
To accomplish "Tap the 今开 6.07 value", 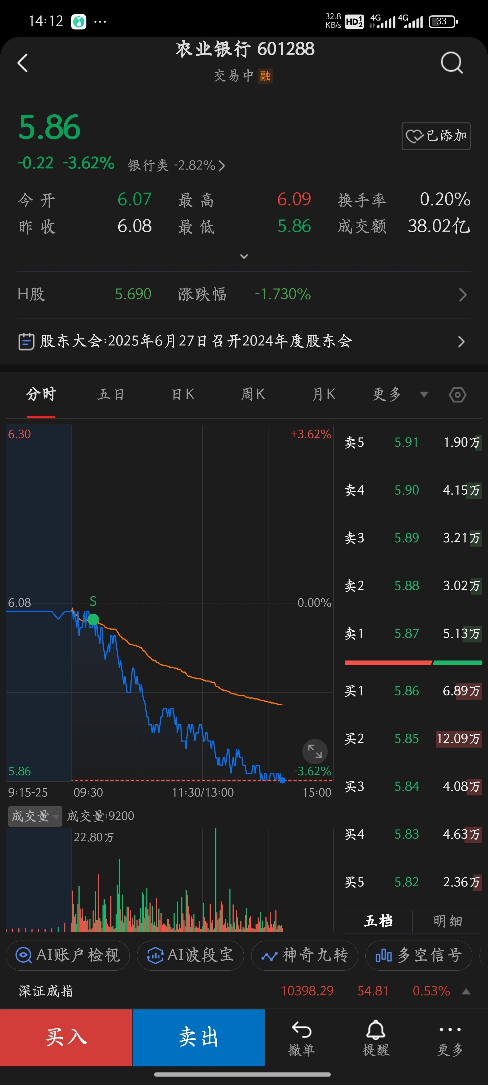I will click(x=134, y=199).
